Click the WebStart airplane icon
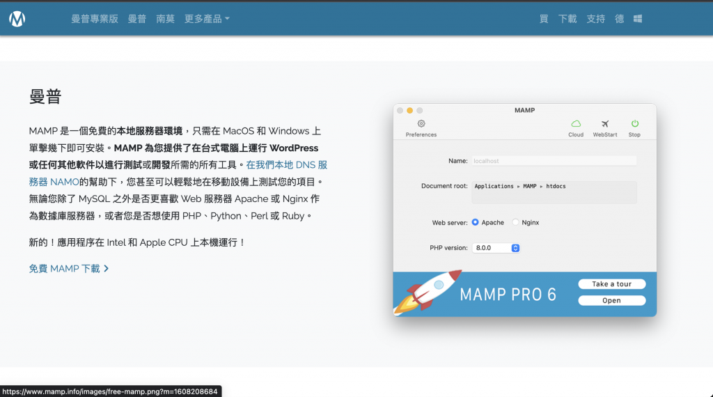This screenshot has height=397, width=713. coord(605,124)
